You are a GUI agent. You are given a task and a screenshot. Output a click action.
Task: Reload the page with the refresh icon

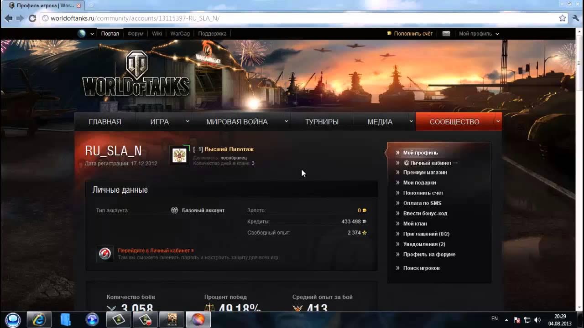point(32,18)
